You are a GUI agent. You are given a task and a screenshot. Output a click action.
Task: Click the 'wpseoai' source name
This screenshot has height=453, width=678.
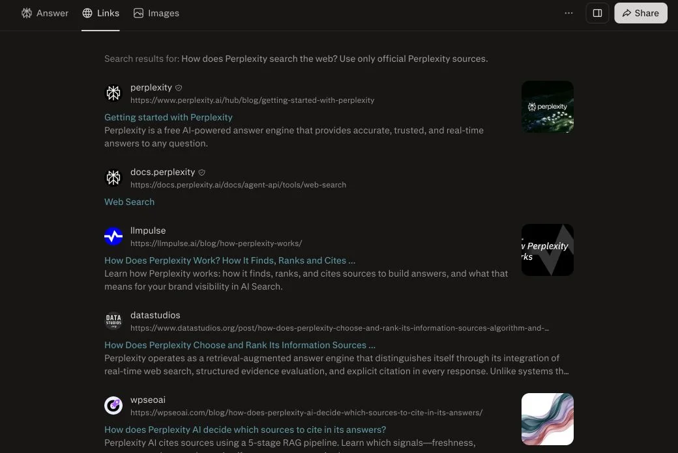click(148, 400)
